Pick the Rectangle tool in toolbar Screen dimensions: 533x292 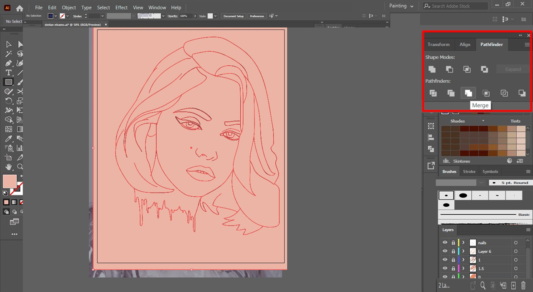click(x=8, y=82)
